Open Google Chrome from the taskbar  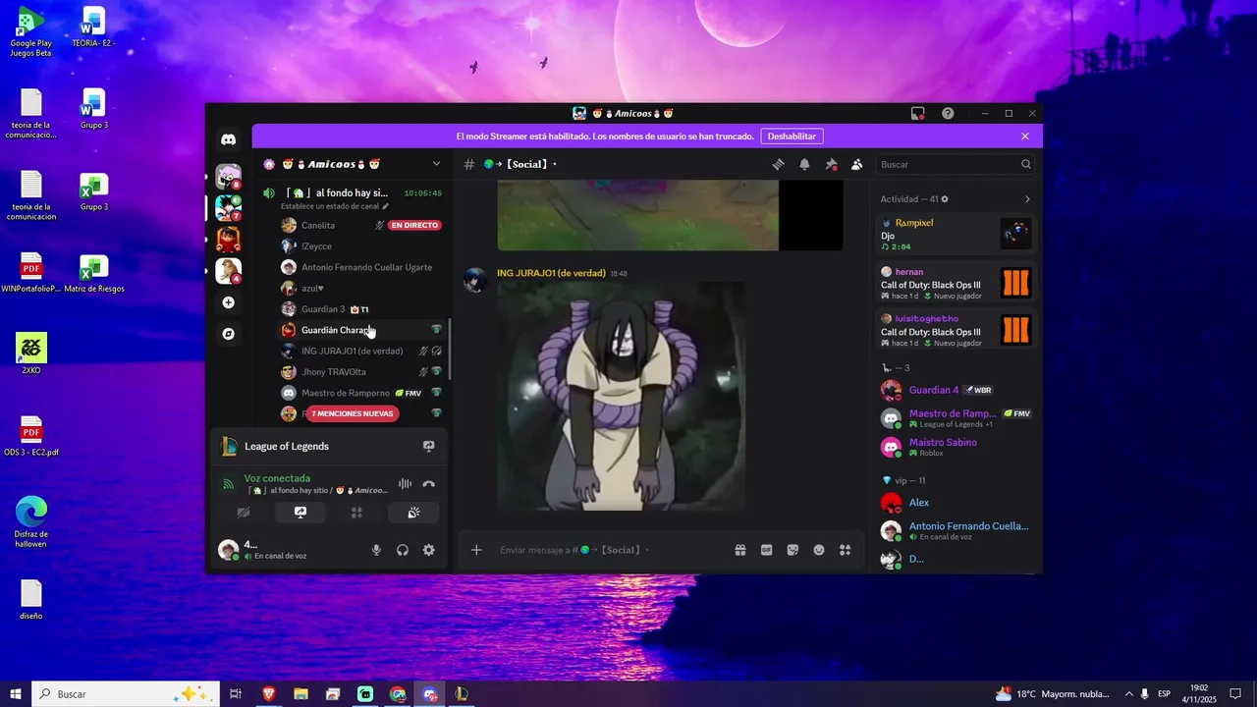click(x=398, y=694)
